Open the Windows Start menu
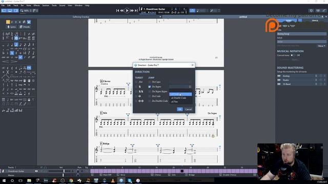The height and width of the screenshot is (184, 328). click(x=4, y=180)
